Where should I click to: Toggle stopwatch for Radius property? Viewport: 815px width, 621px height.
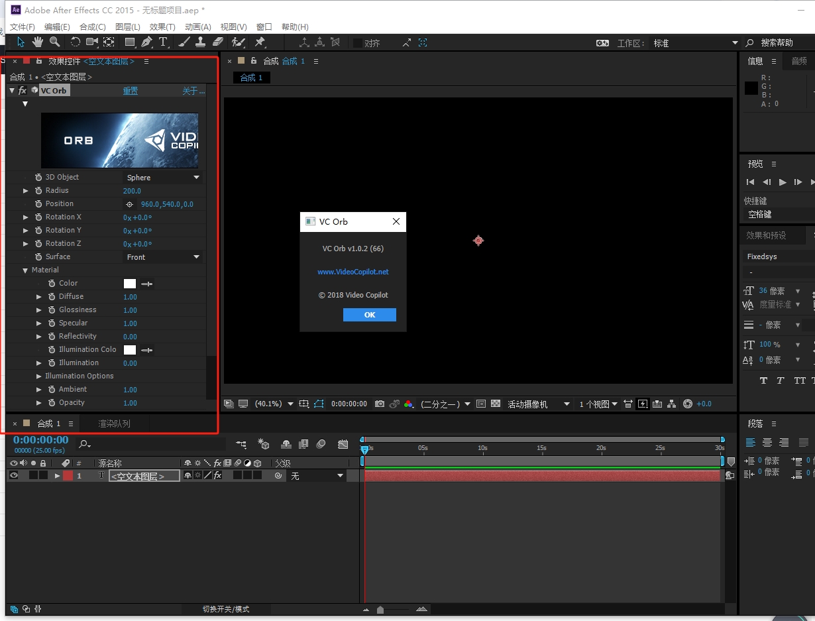(39, 191)
